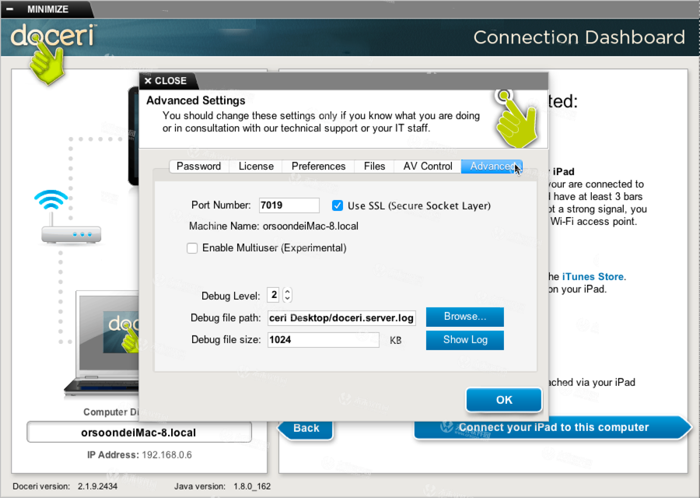Switch to AV Control tab
Viewport: 700px width, 498px height.
point(428,167)
